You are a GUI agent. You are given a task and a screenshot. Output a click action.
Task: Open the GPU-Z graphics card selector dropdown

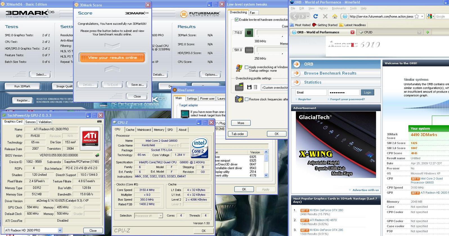[60, 230]
